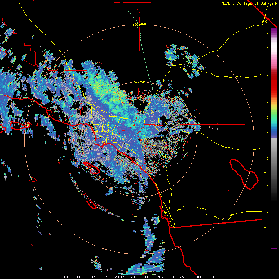Click the black radar site dot

tap(139, 139)
